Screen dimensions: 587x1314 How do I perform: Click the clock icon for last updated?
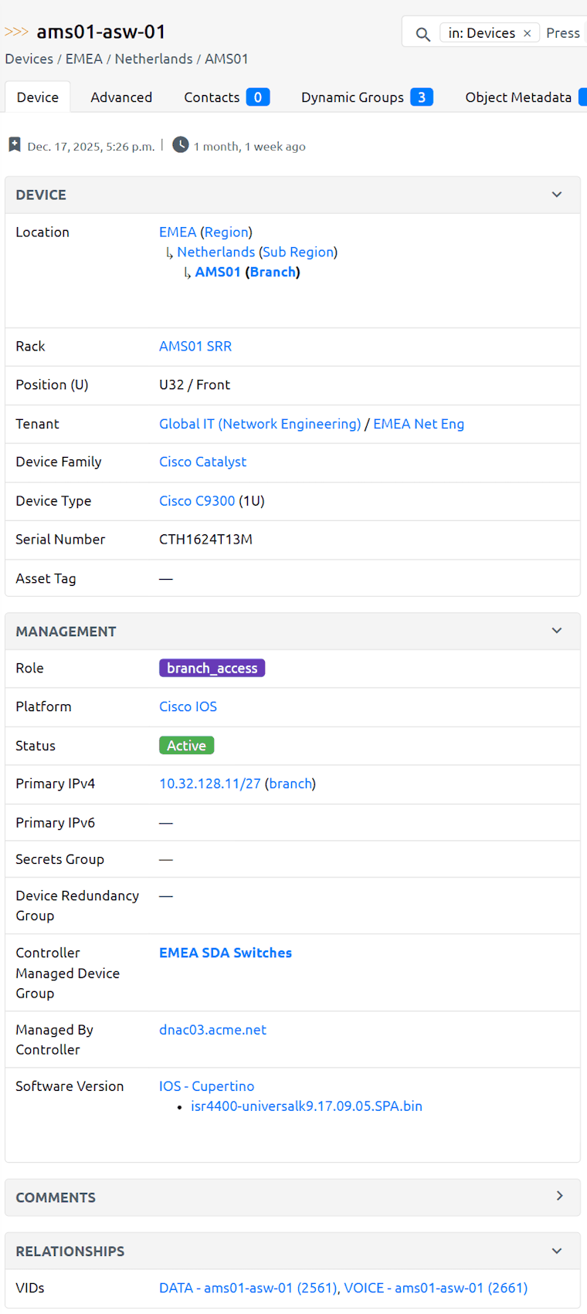point(180,145)
